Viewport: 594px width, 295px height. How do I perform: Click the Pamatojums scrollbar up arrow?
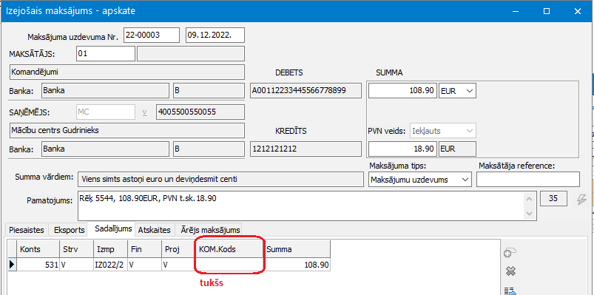[529, 198]
